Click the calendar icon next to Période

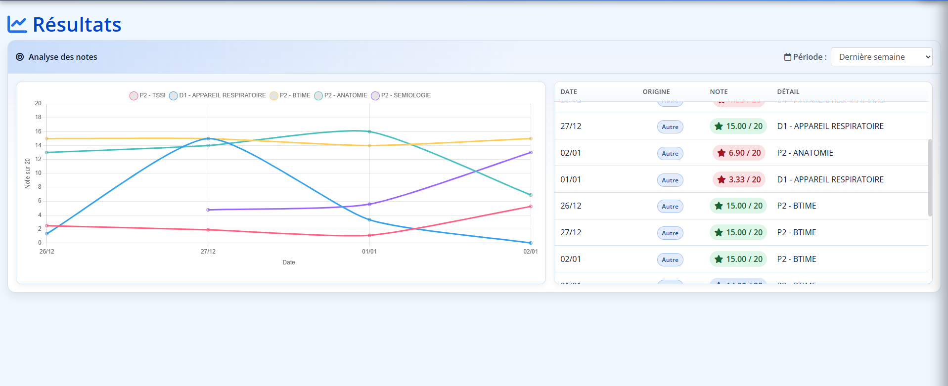[x=787, y=57]
